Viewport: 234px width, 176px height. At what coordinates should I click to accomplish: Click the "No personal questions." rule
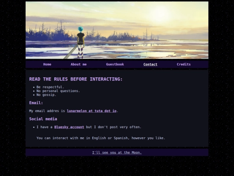click(58, 91)
